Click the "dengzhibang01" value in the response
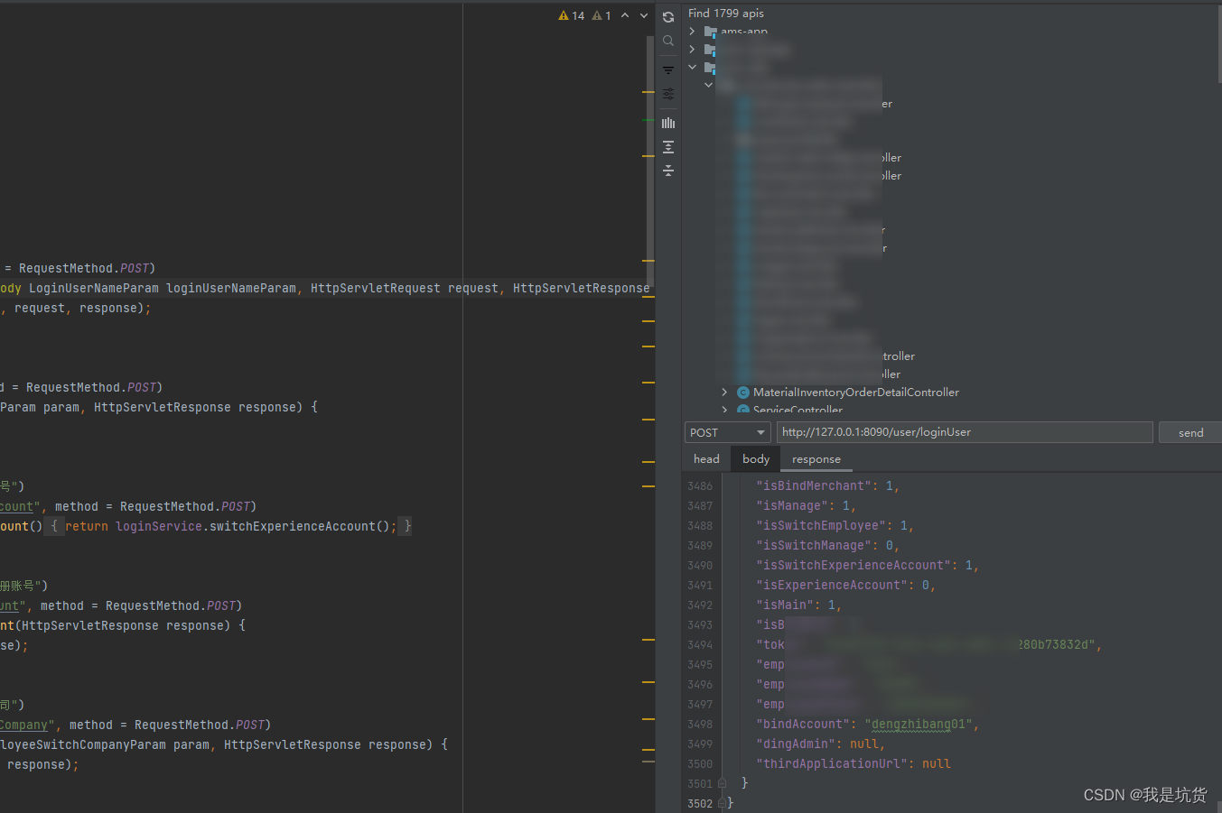This screenshot has height=813, width=1222. [x=918, y=725]
